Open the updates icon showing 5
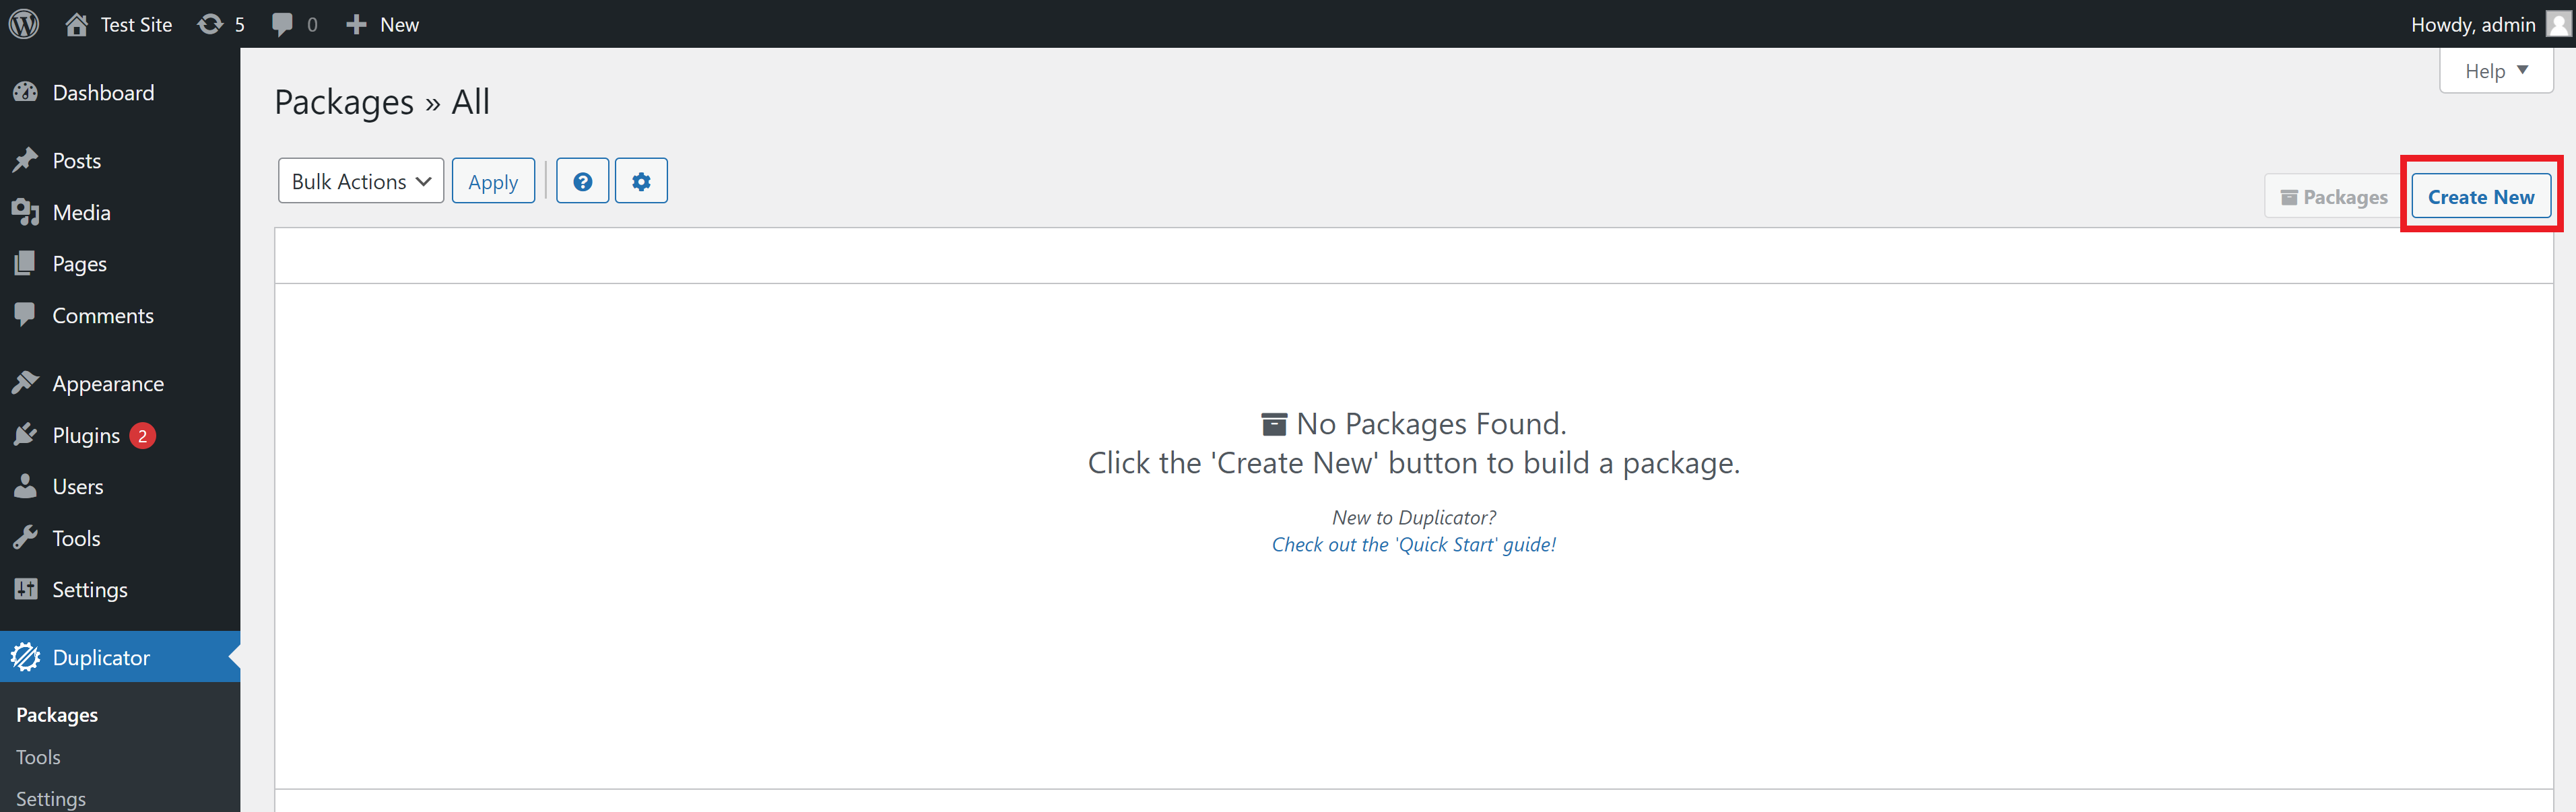The height and width of the screenshot is (812, 2576). (221, 24)
